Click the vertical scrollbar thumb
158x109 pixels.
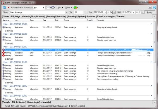155,42
